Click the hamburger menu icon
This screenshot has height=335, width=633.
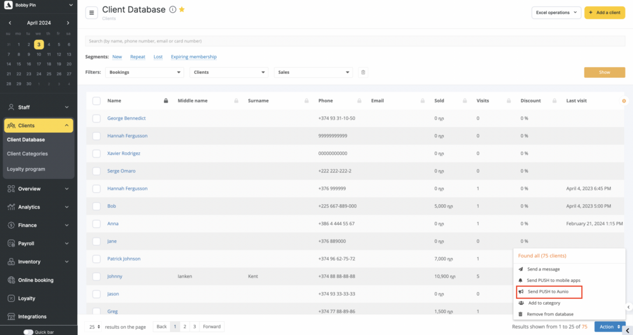[92, 13]
